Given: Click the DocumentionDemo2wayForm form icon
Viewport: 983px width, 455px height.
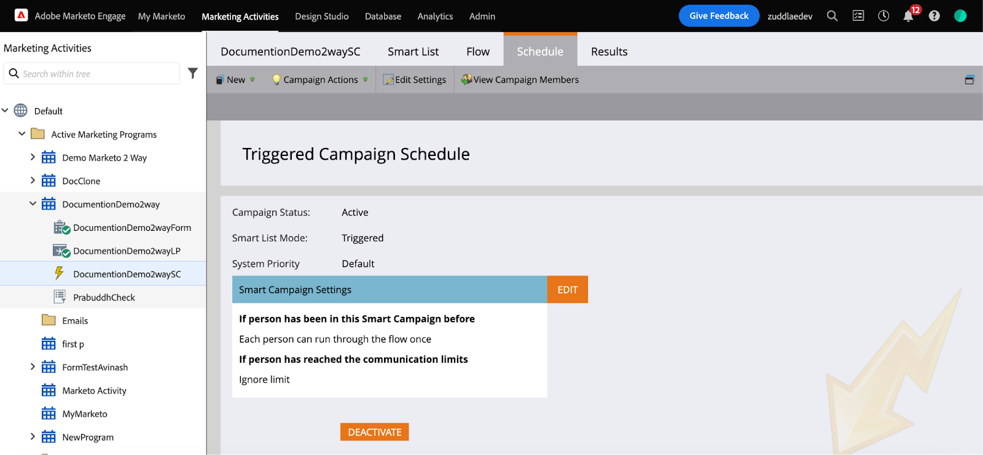Looking at the screenshot, I should (61, 227).
